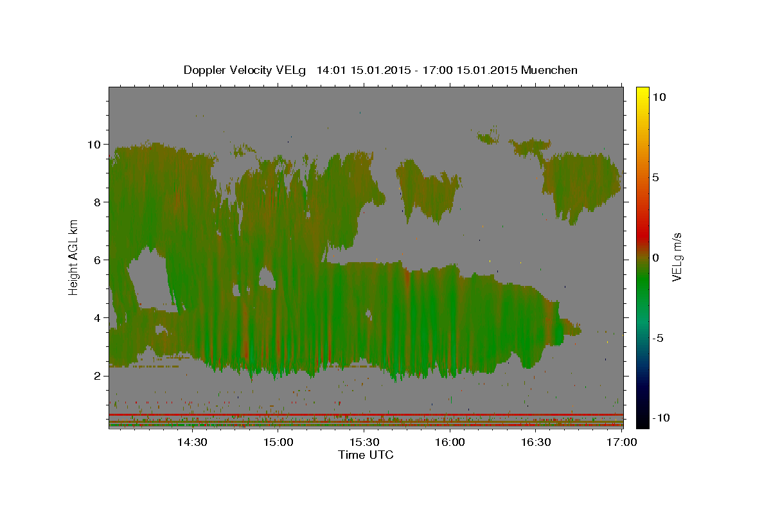Screen dimensions: 771x514
Task: Click the red horizontal line near ground level
Action: (366, 415)
